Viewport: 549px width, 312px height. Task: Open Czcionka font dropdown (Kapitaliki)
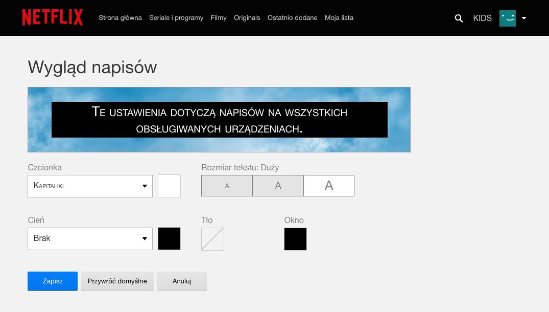[x=90, y=186]
